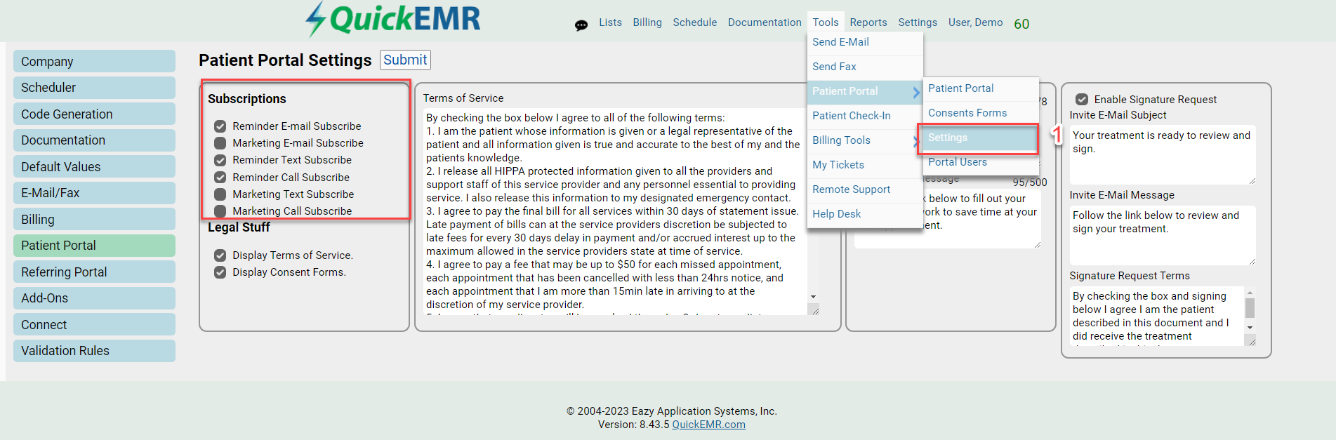
Task: Open the Billing menu
Action: click(647, 22)
